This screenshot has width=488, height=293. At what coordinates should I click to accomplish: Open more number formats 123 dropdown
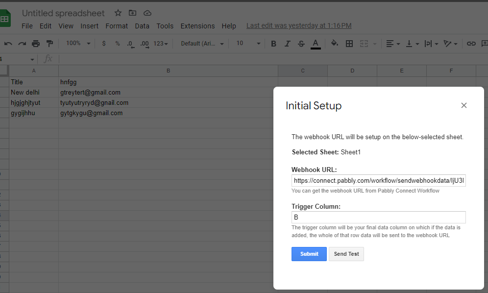click(161, 44)
